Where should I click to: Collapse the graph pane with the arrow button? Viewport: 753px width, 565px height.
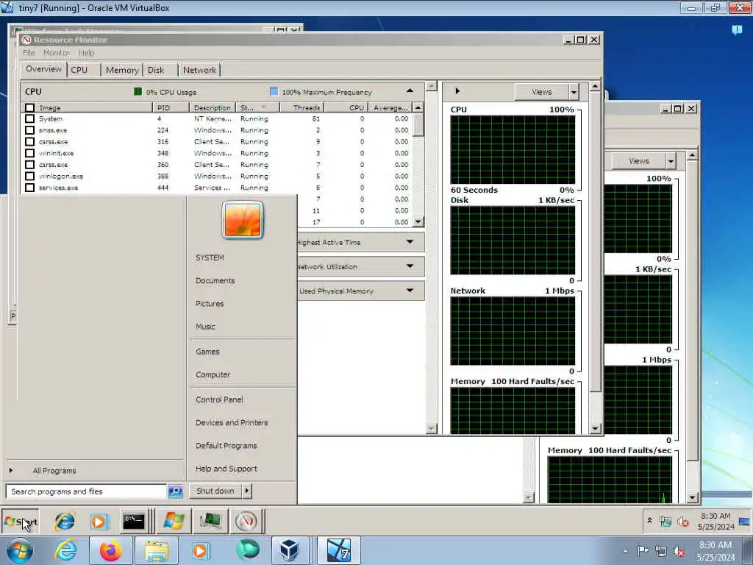(457, 90)
